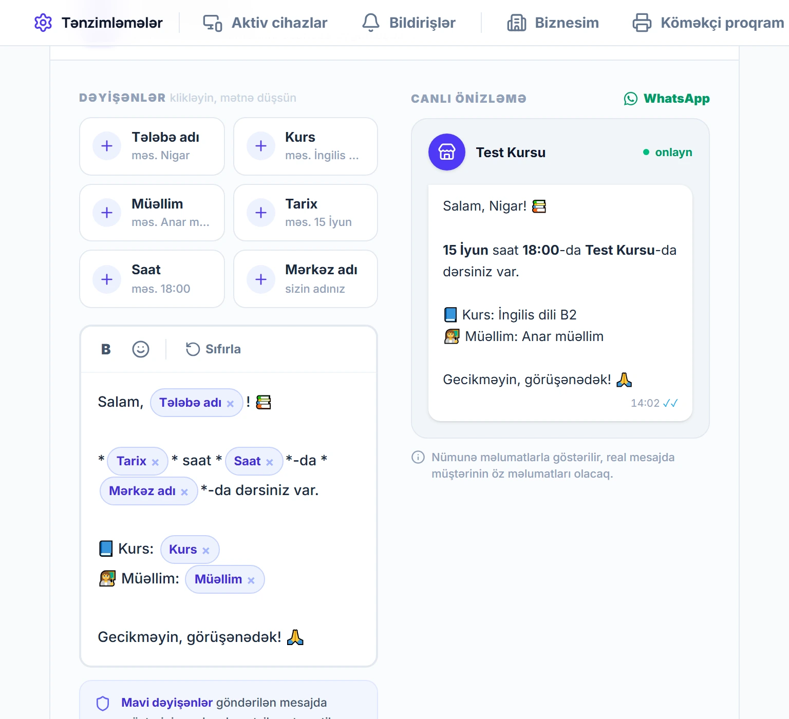789x719 pixels.
Task: Click the Test Kursu name in preview header
Action: 511,153
